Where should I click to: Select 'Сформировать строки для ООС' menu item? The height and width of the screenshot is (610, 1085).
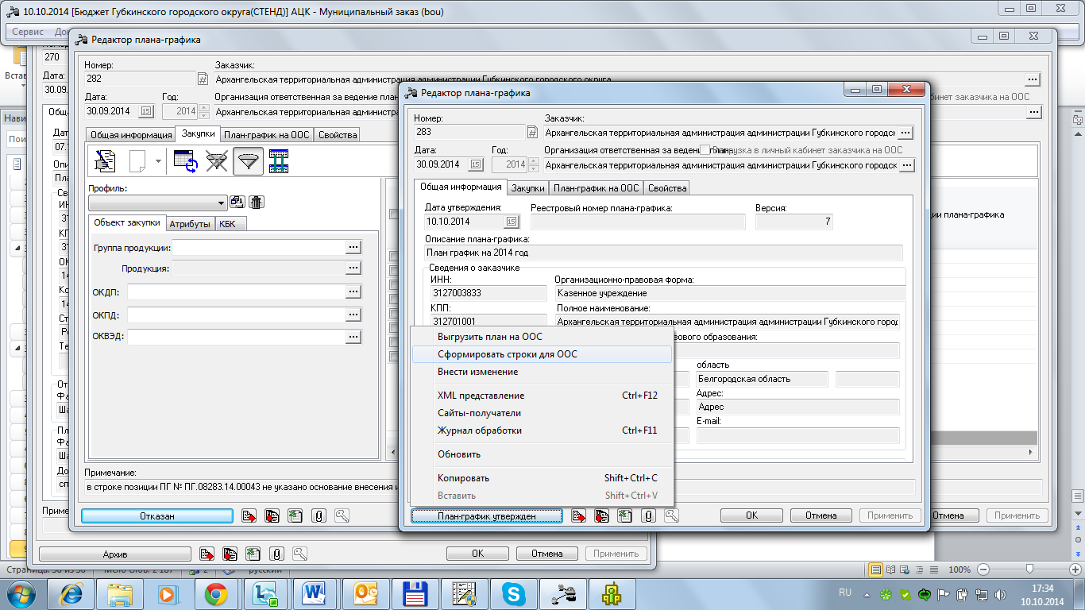tap(507, 354)
